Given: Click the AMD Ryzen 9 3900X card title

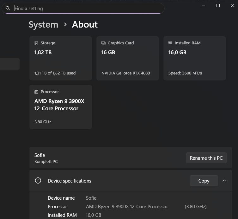Looking at the screenshot, I should pyautogui.click(x=59, y=105).
